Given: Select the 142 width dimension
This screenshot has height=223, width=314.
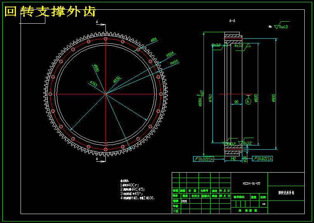Looking at the screenshot, I should [233, 159].
